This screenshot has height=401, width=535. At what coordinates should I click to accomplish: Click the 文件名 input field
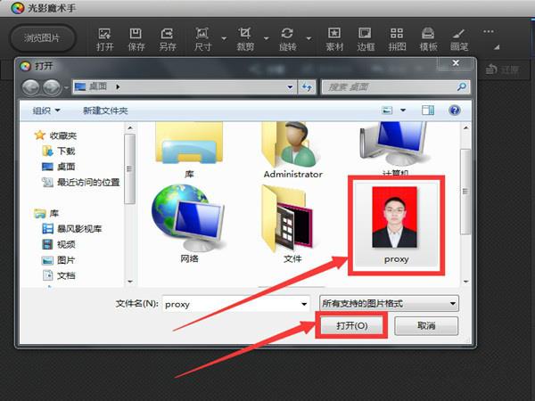click(234, 303)
